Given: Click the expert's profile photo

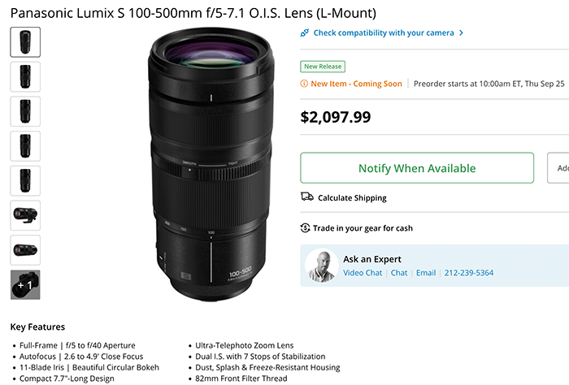Looking at the screenshot, I should tap(321, 266).
